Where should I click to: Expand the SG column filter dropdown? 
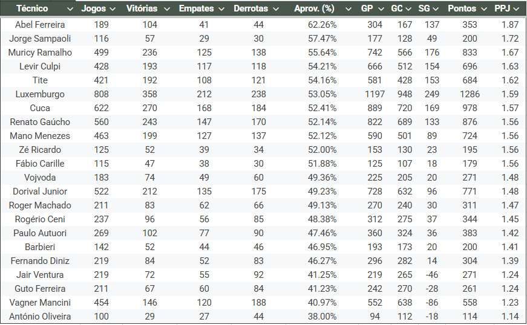click(x=438, y=9)
